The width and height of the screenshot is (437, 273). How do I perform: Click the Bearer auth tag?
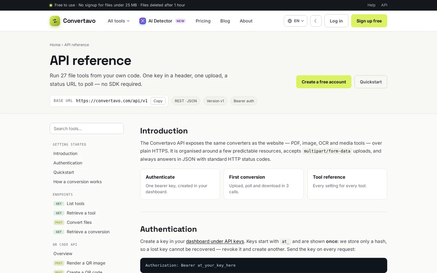(x=244, y=101)
